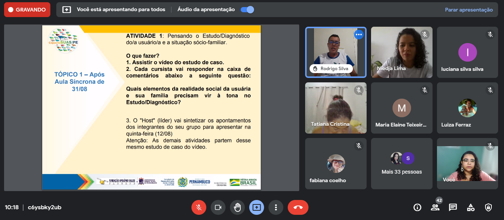Hang up with red leave call button
The width and height of the screenshot is (504, 220).
298,207
